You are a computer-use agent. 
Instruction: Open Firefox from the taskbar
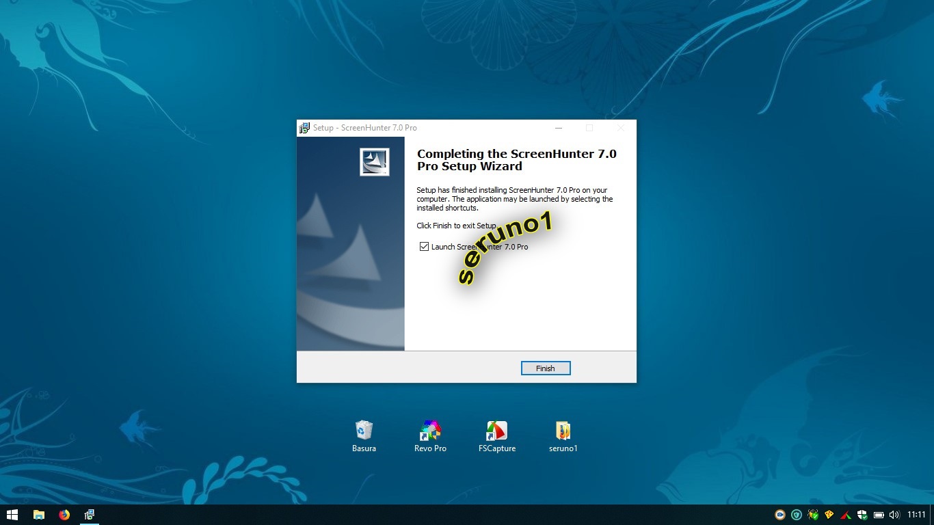64,515
